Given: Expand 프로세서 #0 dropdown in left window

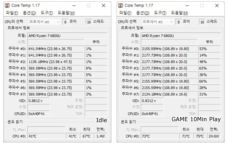Looking at the screenshot, I should coord(45,22).
